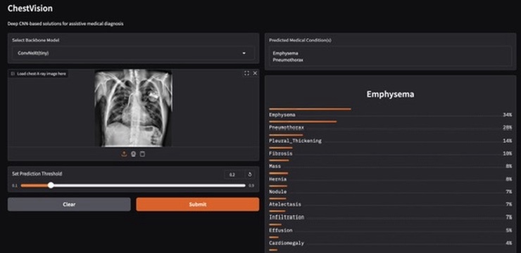The width and height of the screenshot is (521, 253).
Task: Click the Hernia label
Action: pos(278,179)
